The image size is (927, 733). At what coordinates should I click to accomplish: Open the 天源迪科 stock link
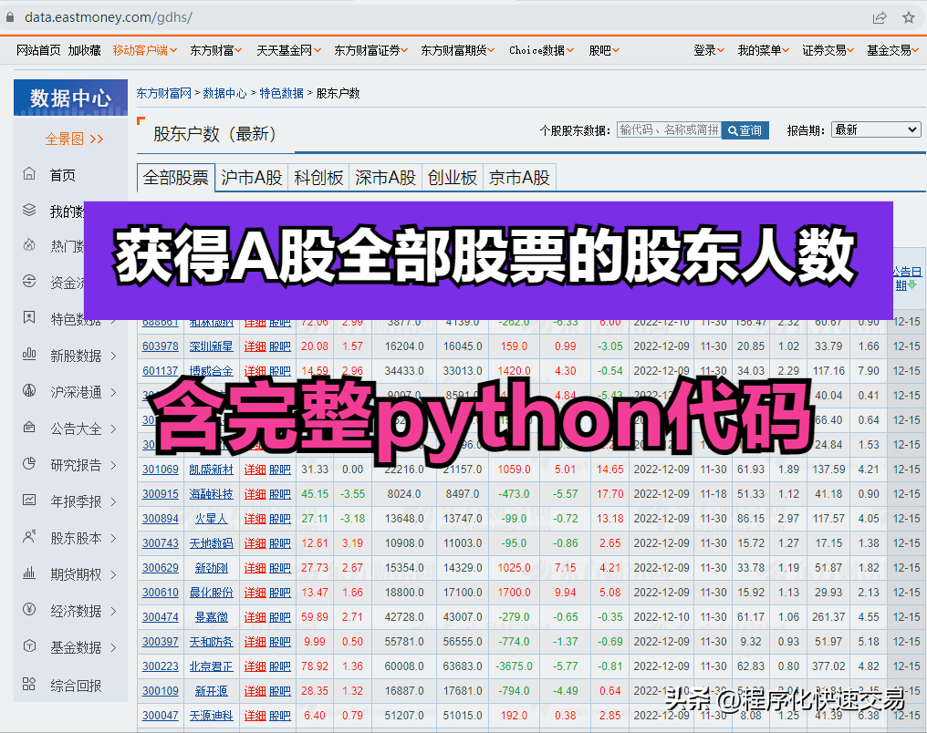[211, 716]
